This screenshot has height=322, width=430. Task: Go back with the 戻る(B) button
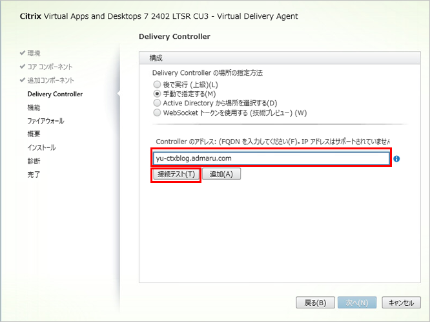pyautogui.click(x=315, y=303)
